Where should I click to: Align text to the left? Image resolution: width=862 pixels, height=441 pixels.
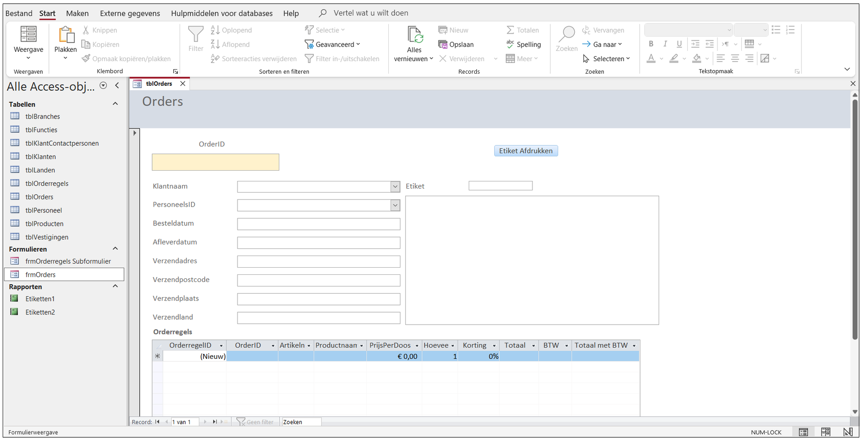(721, 58)
